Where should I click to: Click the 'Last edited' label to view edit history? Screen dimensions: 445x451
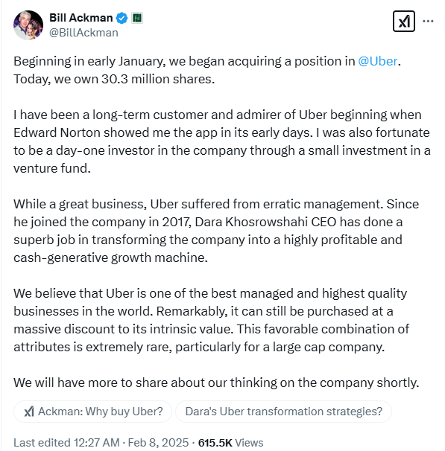tap(42, 443)
